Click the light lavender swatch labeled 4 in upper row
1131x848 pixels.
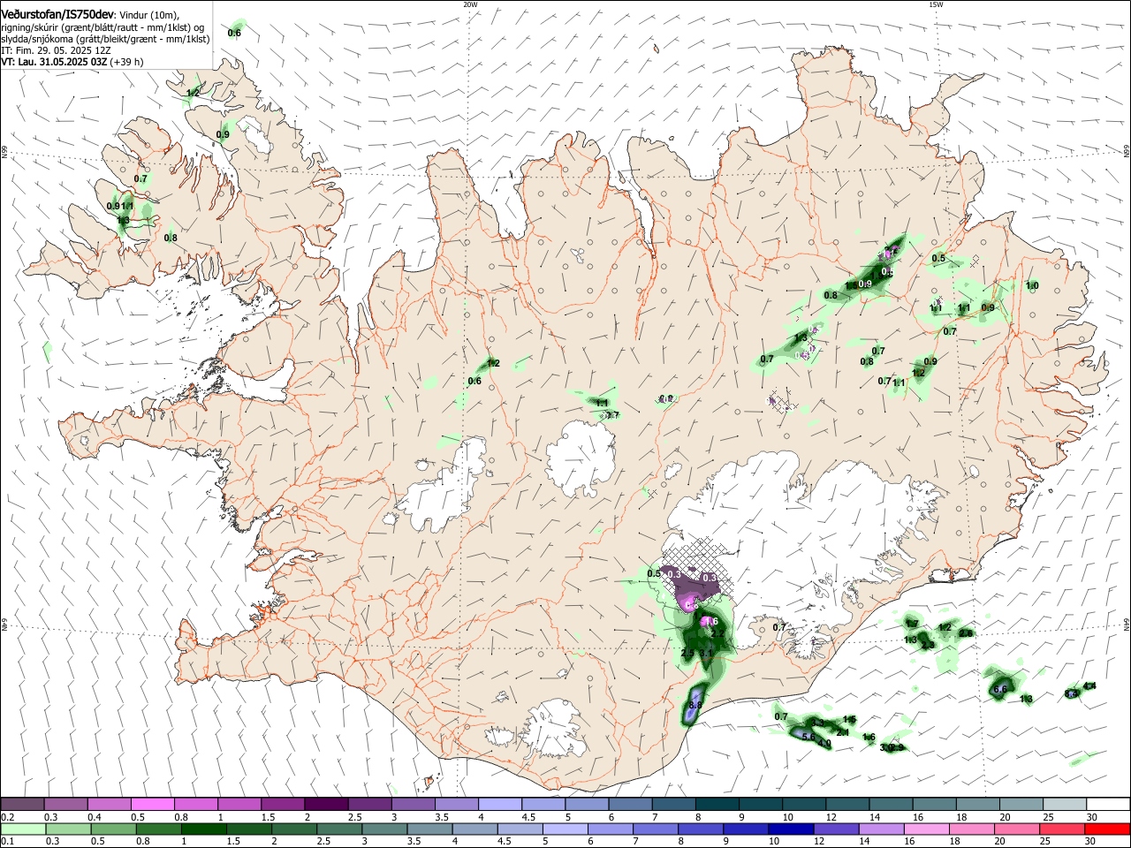pyautogui.click(x=499, y=805)
